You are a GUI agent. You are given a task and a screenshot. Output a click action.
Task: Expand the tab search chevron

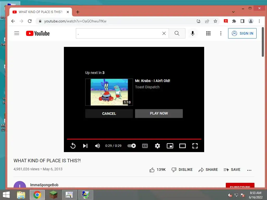coord(233,12)
